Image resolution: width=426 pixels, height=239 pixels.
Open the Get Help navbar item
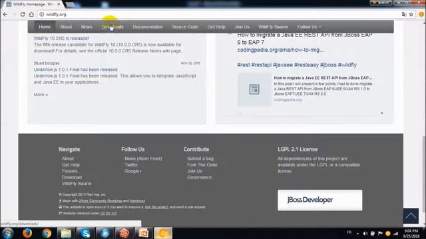click(216, 27)
